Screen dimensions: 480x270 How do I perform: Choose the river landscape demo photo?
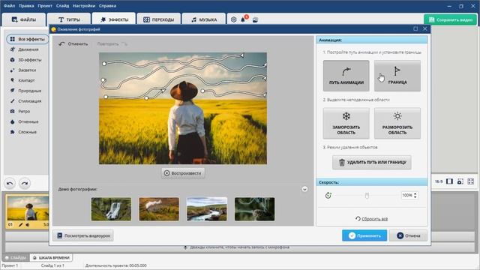tap(207, 209)
